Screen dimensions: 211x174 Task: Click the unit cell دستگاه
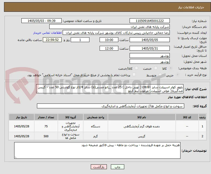click(x=95, y=127)
